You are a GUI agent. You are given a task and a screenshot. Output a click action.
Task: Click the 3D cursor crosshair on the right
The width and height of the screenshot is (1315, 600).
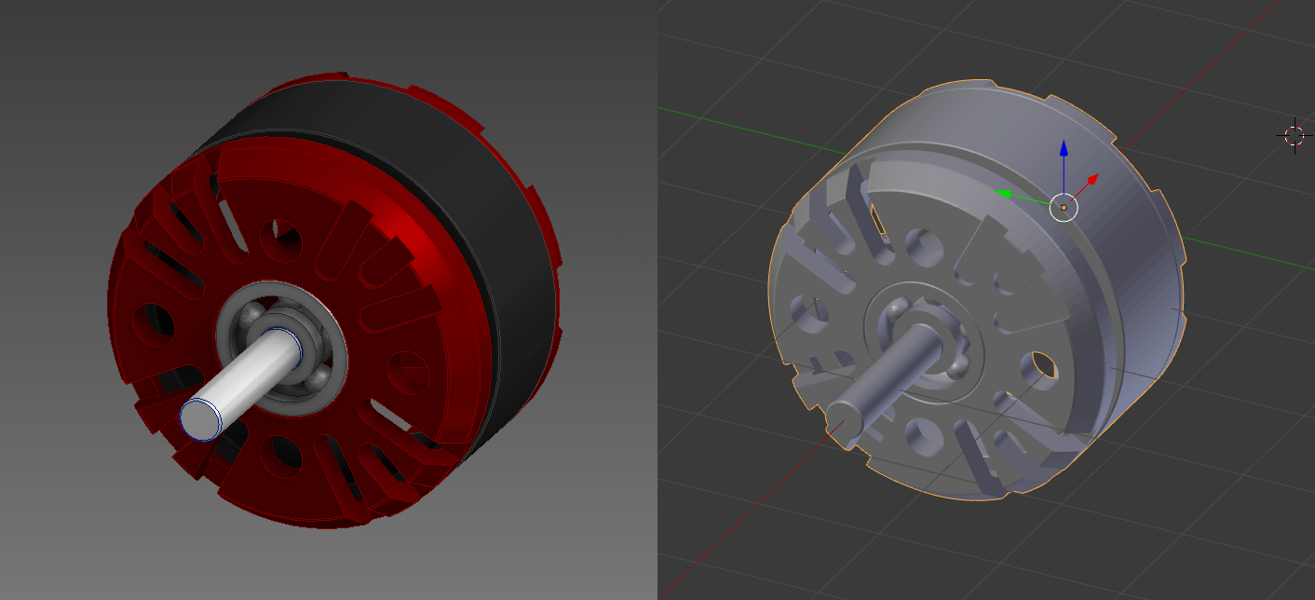(1295, 136)
